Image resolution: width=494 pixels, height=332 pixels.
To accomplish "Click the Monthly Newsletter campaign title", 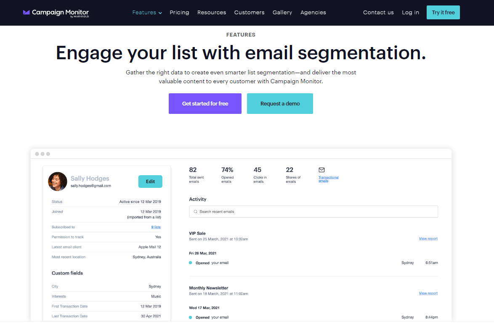I will [209, 288].
